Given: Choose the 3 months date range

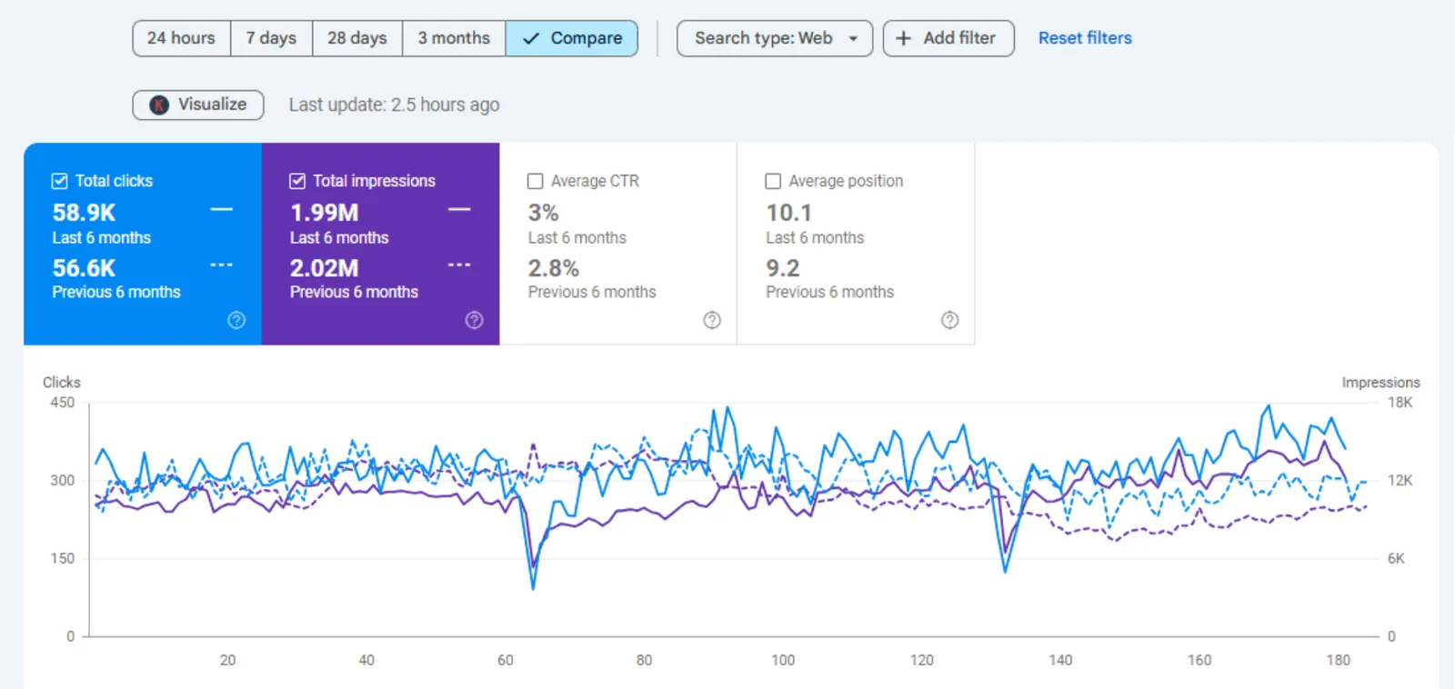Looking at the screenshot, I should coord(454,38).
